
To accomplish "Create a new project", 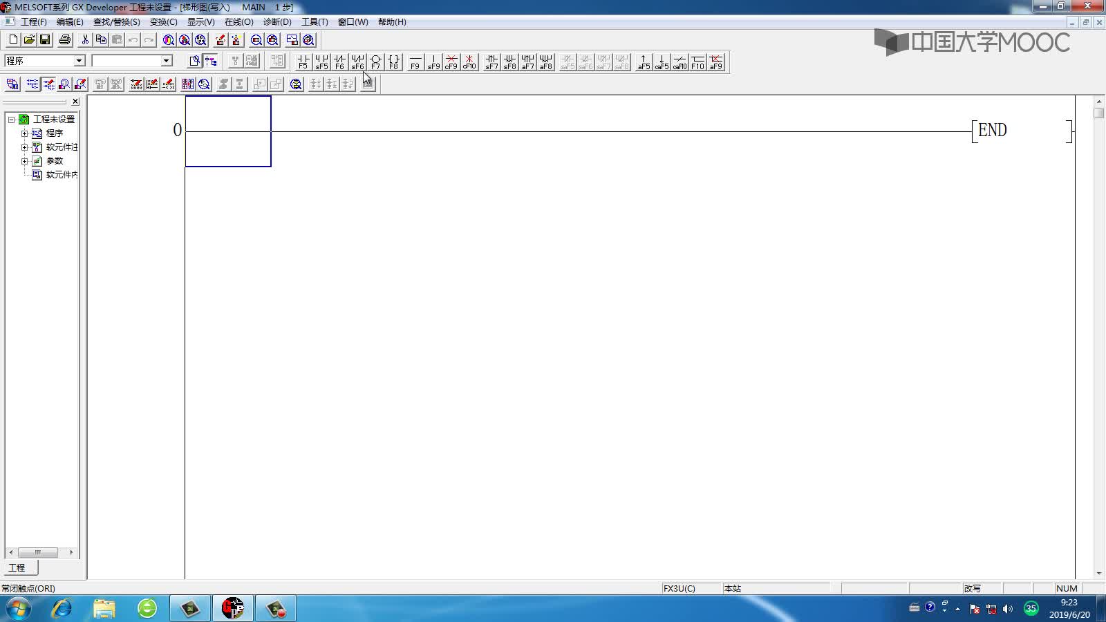I will [12, 40].
